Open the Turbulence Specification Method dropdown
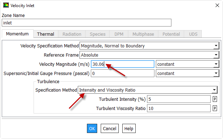The image size is (223, 139). point(148,90)
